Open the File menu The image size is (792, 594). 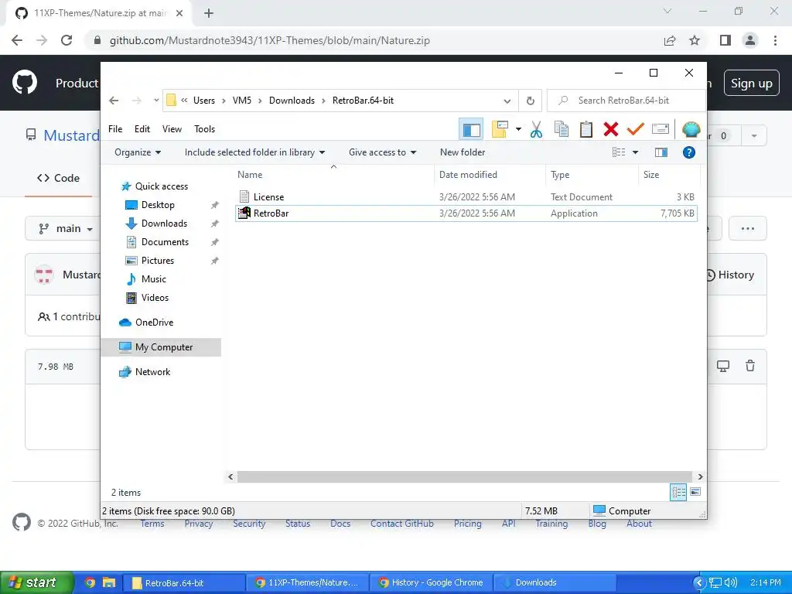tap(115, 129)
